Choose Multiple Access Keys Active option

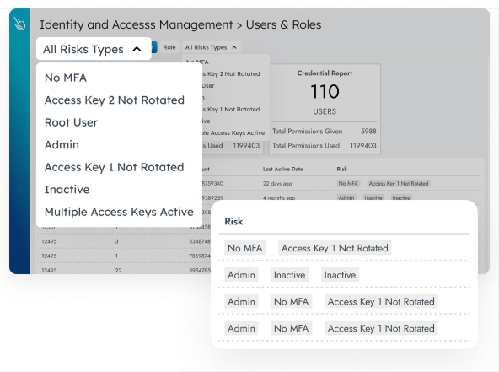pyautogui.click(x=119, y=212)
